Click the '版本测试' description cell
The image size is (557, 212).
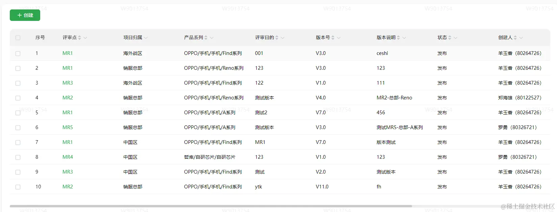pyautogui.click(x=386, y=142)
